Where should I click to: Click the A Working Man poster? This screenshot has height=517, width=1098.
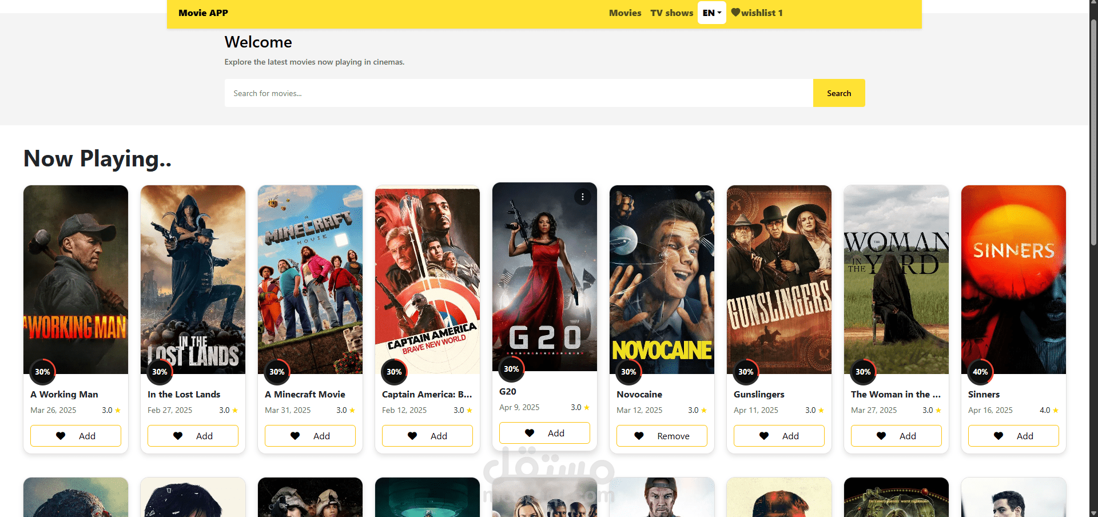tap(75, 280)
